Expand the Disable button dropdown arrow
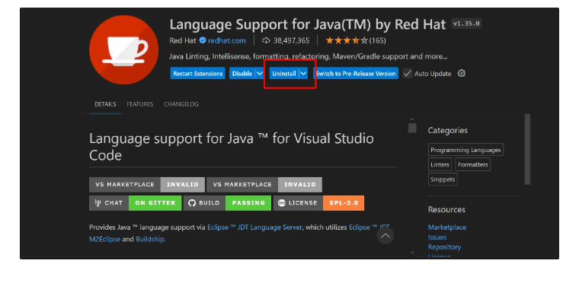 (x=259, y=73)
